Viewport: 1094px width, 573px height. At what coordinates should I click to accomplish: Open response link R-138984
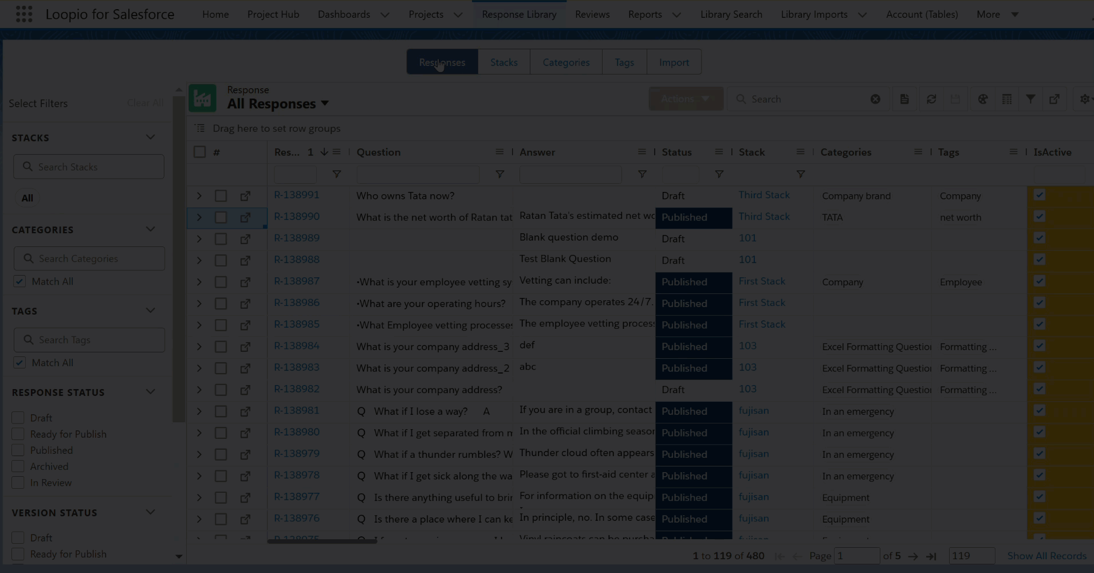(297, 346)
